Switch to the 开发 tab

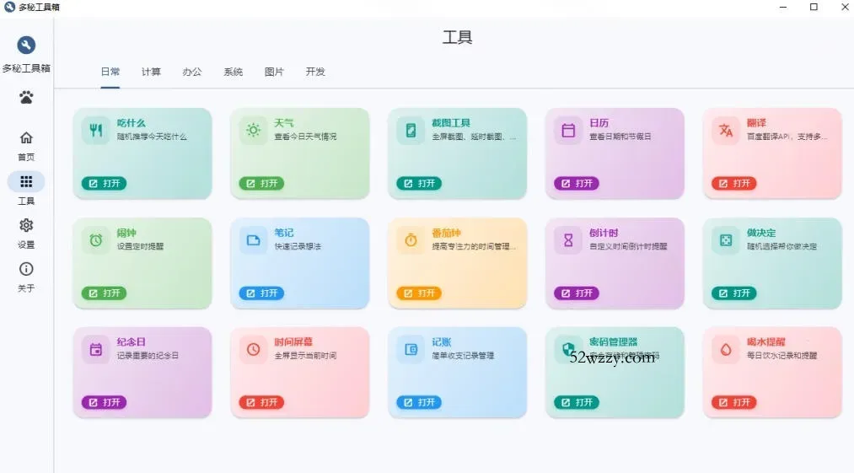pyautogui.click(x=315, y=72)
